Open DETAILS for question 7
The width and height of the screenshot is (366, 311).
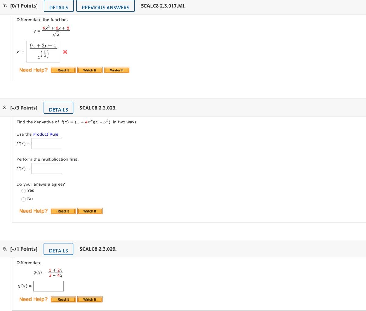tap(59, 5)
